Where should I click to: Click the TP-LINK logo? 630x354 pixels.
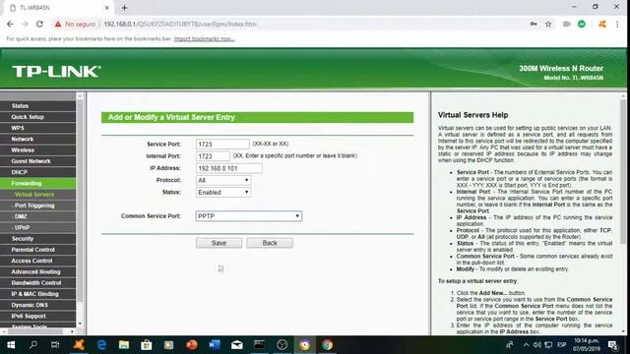(x=57, y=72)
